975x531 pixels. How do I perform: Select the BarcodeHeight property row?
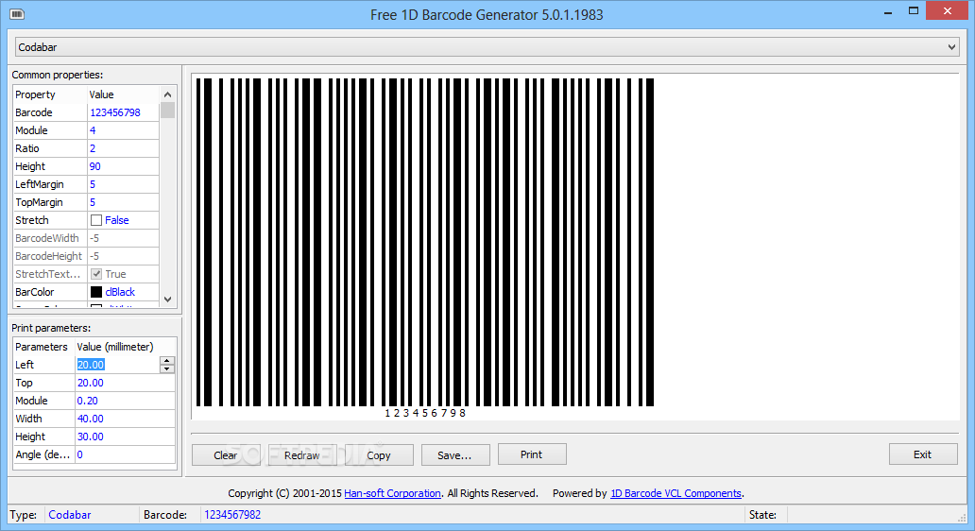pos(86,257)
